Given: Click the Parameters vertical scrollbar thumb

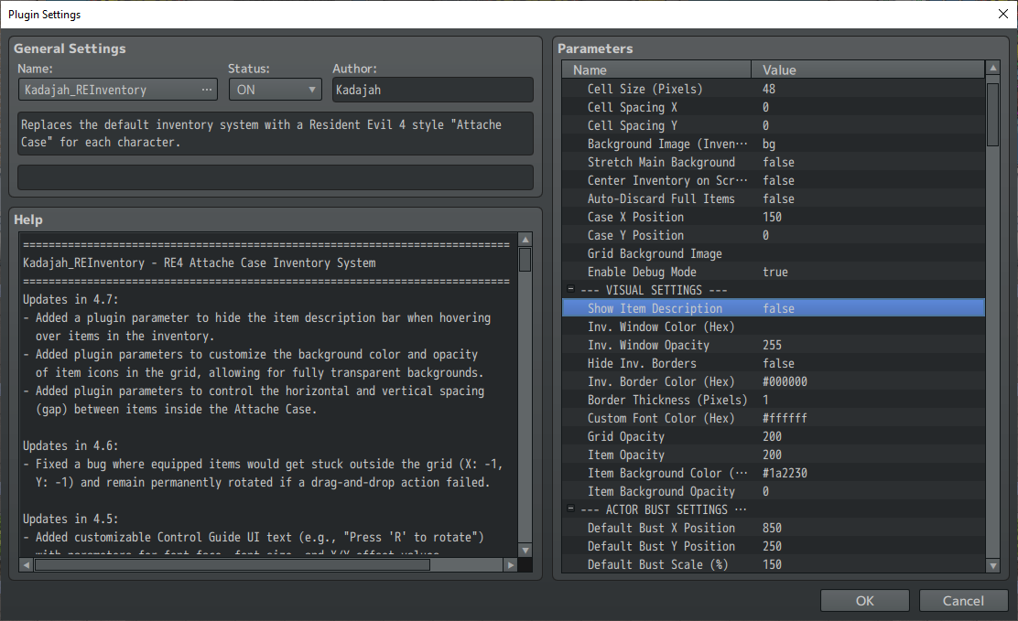Looking at the screenshot, I should [992, 115].
